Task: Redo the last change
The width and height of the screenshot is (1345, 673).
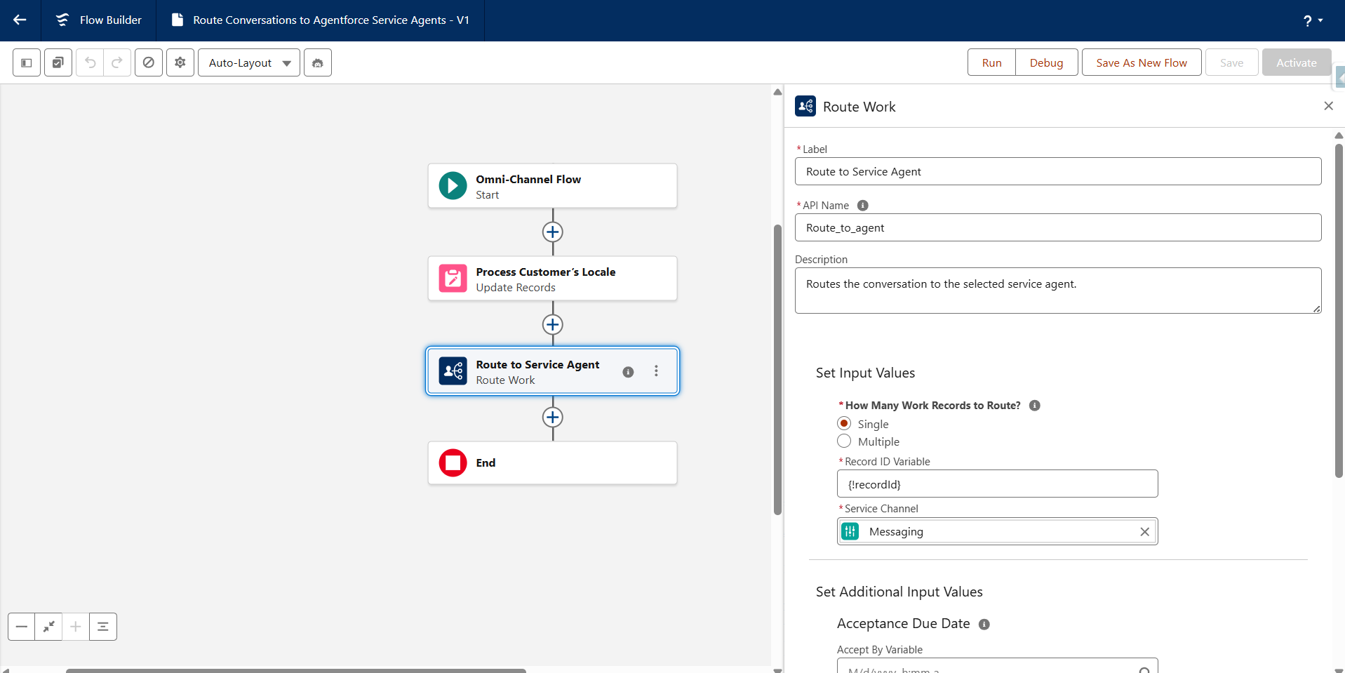Action: 117,62
